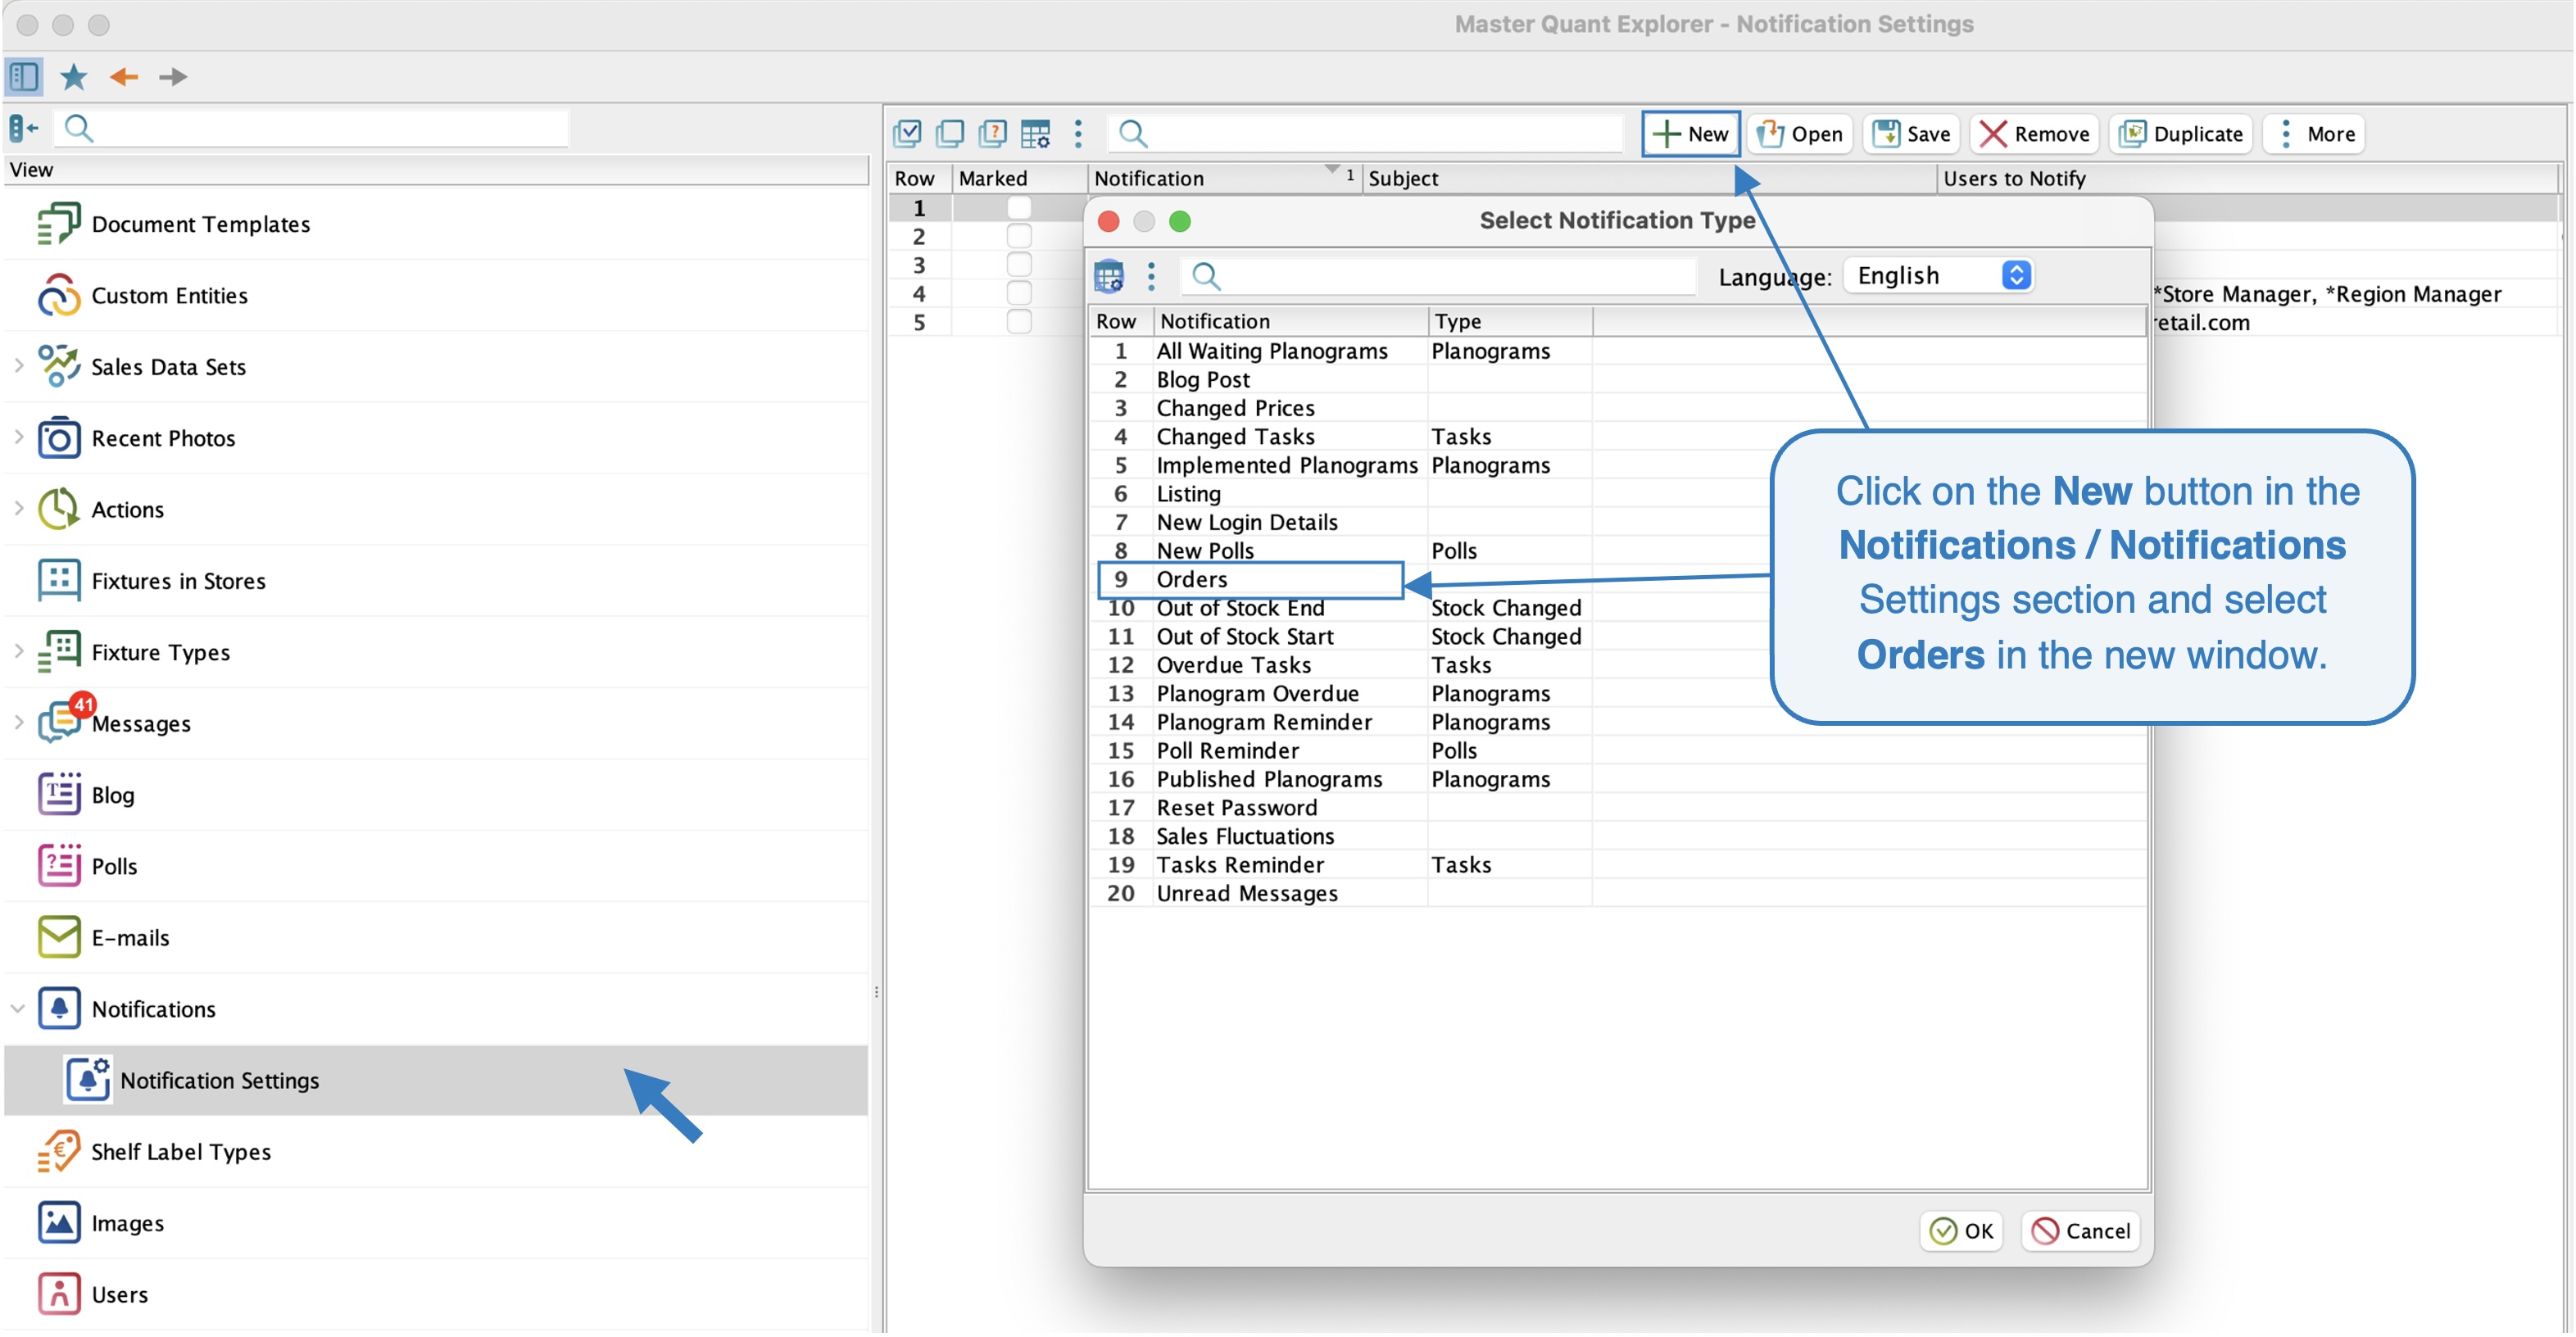
Task: Expand the Actions node
Action: coord(18,509)
